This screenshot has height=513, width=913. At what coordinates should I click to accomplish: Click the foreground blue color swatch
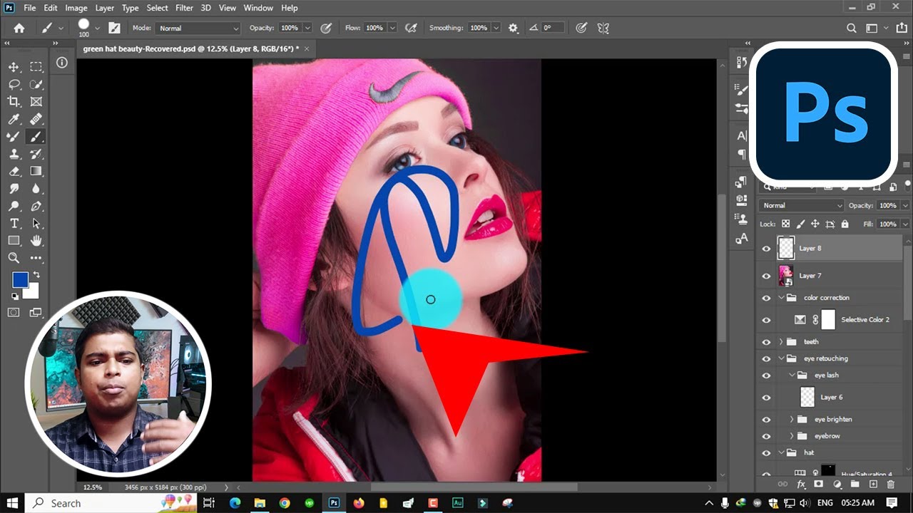coord(19,280)
